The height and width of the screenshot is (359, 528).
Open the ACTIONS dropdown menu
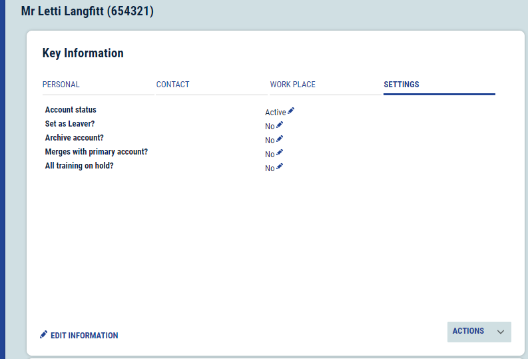(469, 331)
